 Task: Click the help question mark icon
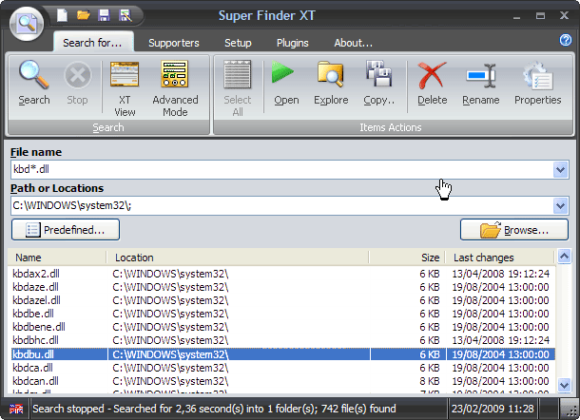click(565, 44)
